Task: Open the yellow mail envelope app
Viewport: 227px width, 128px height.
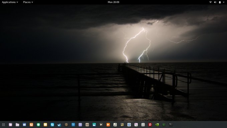Action: [x=45, y=125]
